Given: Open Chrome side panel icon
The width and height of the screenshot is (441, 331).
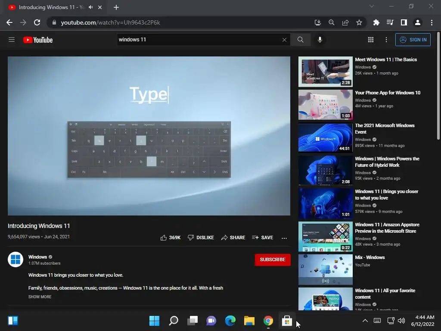Looking at the screenshot, I should point(404,22).
